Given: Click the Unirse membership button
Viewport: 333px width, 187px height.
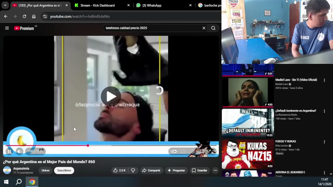Looking at the screenshot, I should [46, 170].
